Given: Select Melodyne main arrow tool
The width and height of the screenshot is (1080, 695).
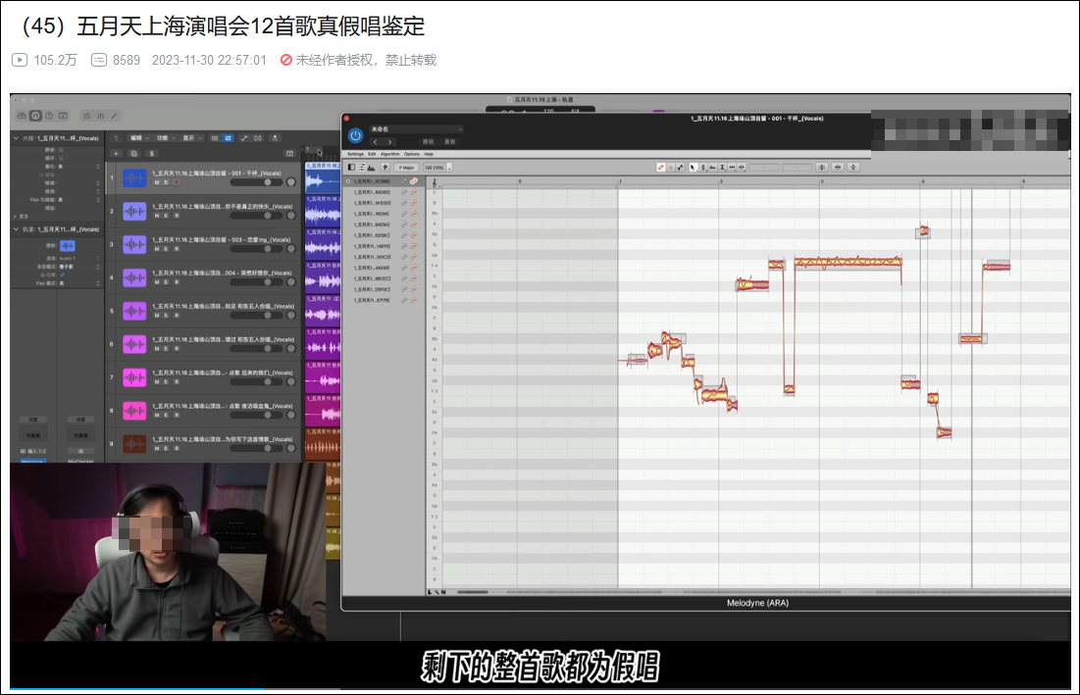Looking at the screenshot, I should click(x=694, y=168).
